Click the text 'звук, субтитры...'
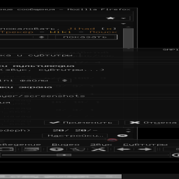The width and height of the screenshot is (179, 179). click(52, 70)
